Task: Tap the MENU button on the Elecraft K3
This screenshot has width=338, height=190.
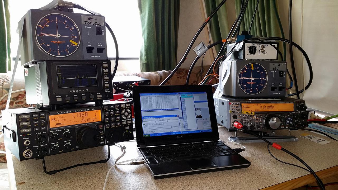Action: [x=35, y=115]
